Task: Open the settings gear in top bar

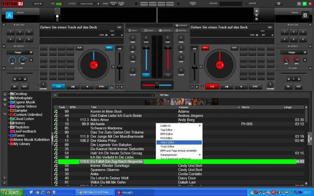Action: point(279,4)
